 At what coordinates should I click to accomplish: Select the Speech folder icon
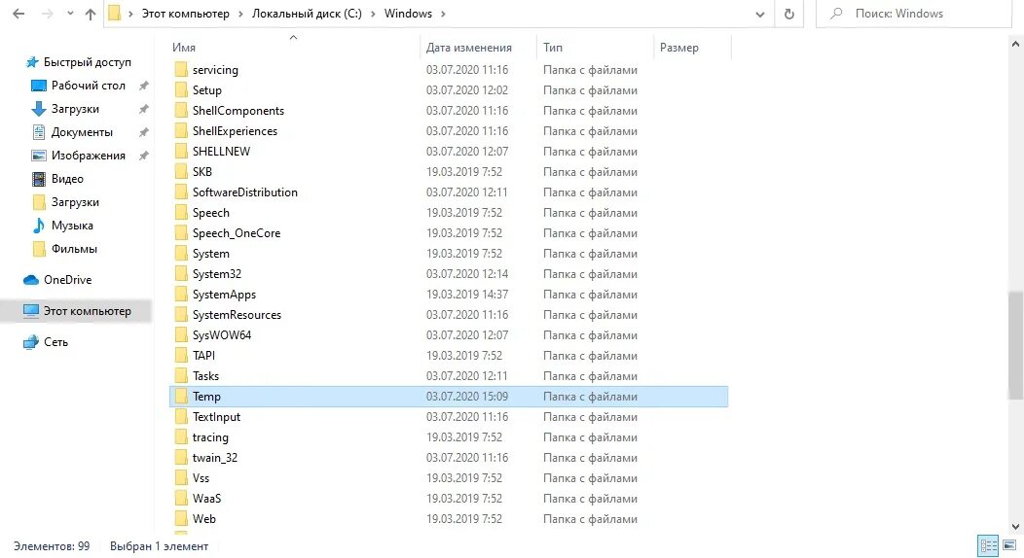pos(181,213)
